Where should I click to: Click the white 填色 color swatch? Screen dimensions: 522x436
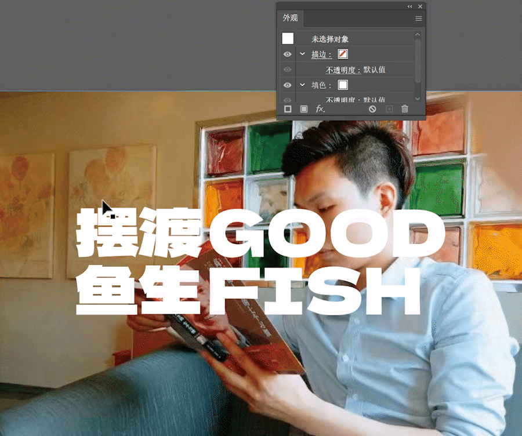coord(343,85)
